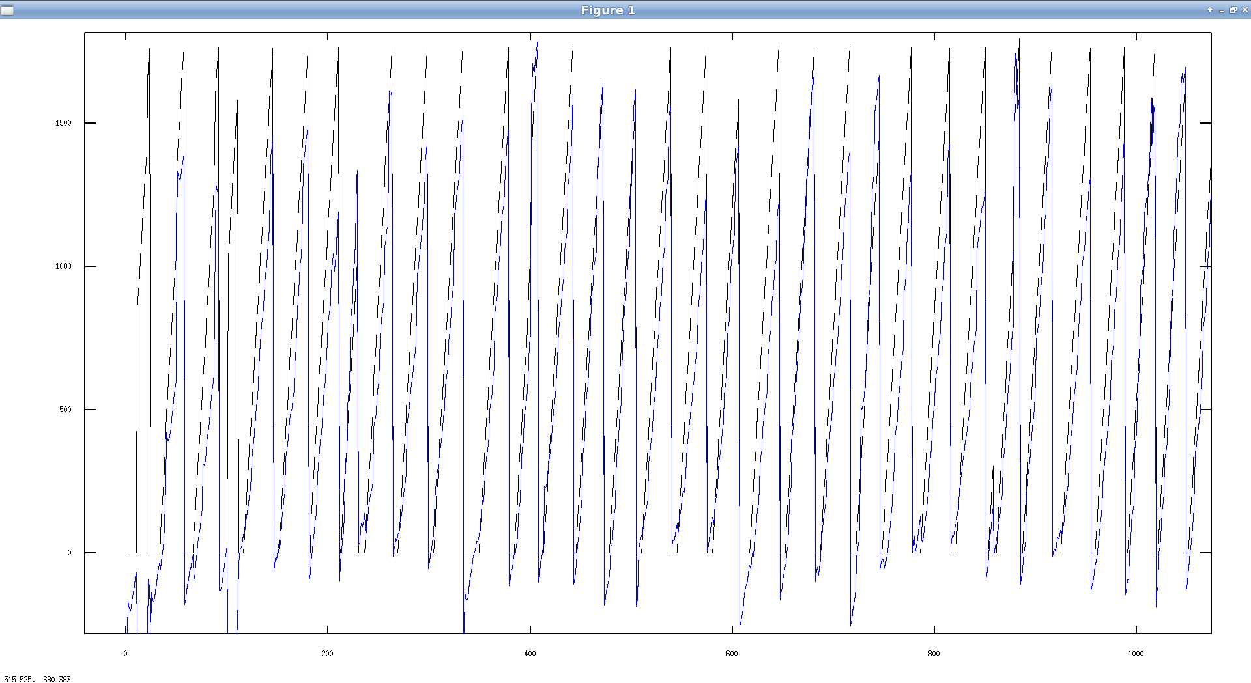Screen dimensions: 1251x683
Task: Click the cursor coordinate readout 515.525, 680.383
Action: 37,679
